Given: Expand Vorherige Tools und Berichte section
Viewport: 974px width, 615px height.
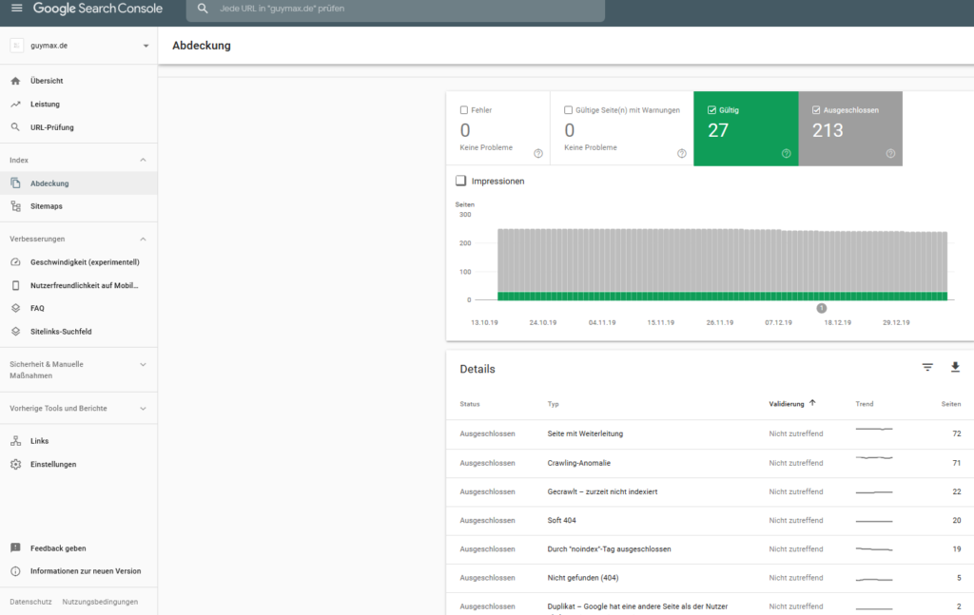Looking at the screenshot, I should [143, 409].
